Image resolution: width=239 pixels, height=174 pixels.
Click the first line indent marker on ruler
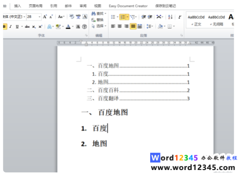(x=81, y=42)
